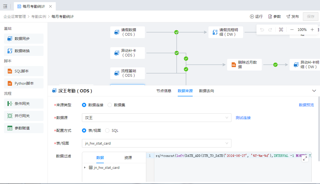
Task: Expand the data filter editor fullscreen
Action: (x=305, y=158)
